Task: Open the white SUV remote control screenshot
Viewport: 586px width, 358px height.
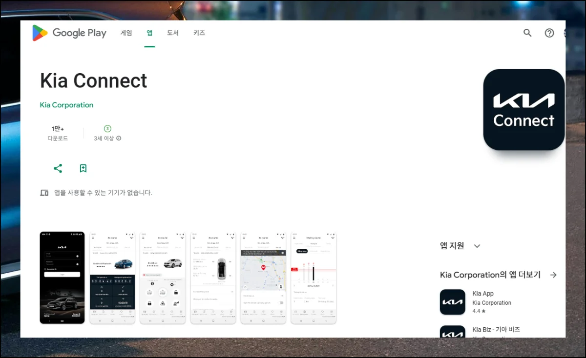Action: [163, 278]
